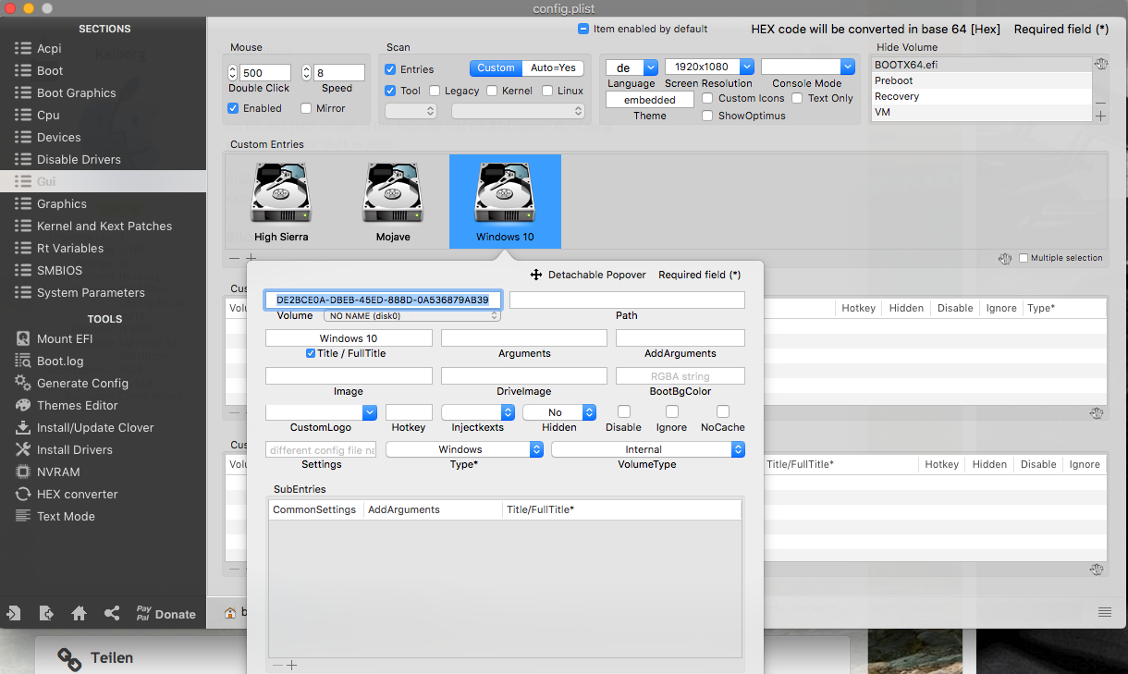This screenshot has width=1128, height=674.
Task: Click the Mount EFI tool icon
Action: pos(22,339)
